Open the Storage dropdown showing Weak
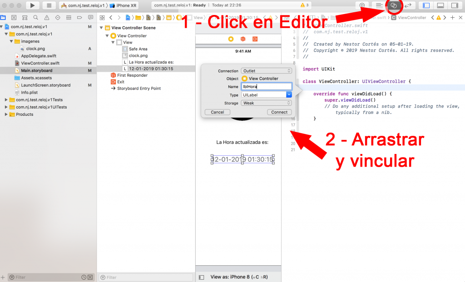The image size is (465, 282). pyautogui.click(x=267, y=103)
